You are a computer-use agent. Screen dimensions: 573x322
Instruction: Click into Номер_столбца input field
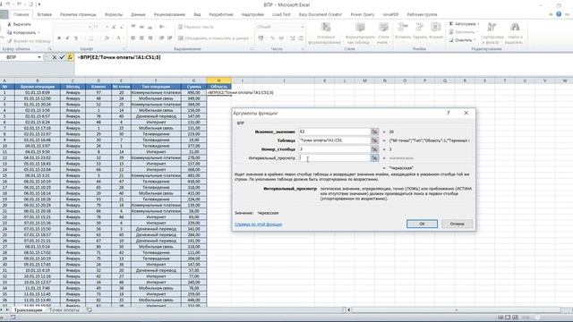[334, 149]
